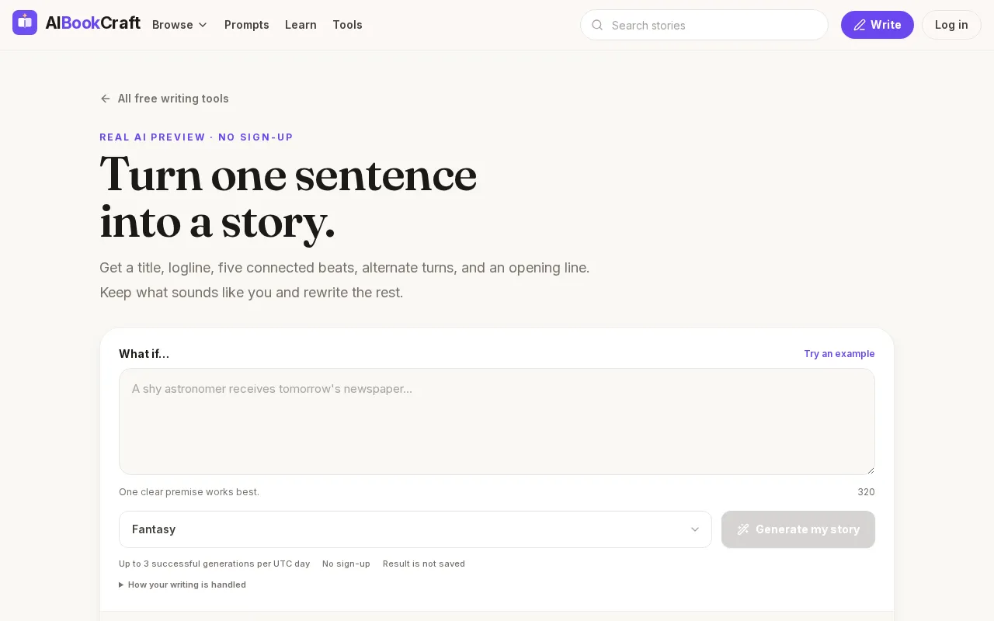The height and width of the screenshot is (621, 994).
Task: Click the Result is not saved note
Action: (x=424, y=564)
